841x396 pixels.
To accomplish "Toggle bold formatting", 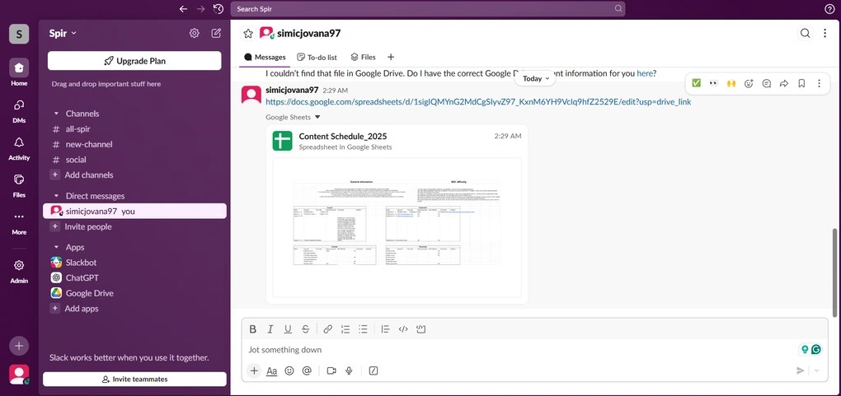I will (x=252, y=329).
